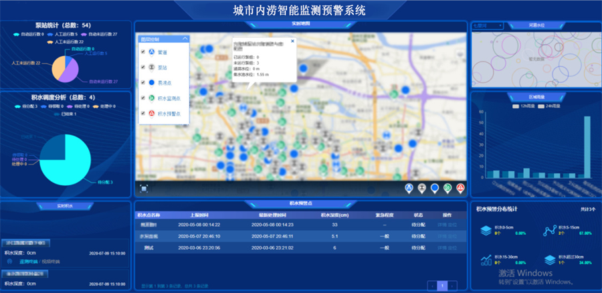Click the terminal location icon beside 遥测终端
This screenshot has width=602, height=293.
(x=10, y=262)
